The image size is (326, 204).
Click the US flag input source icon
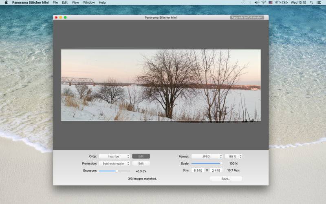pos(271,2)
